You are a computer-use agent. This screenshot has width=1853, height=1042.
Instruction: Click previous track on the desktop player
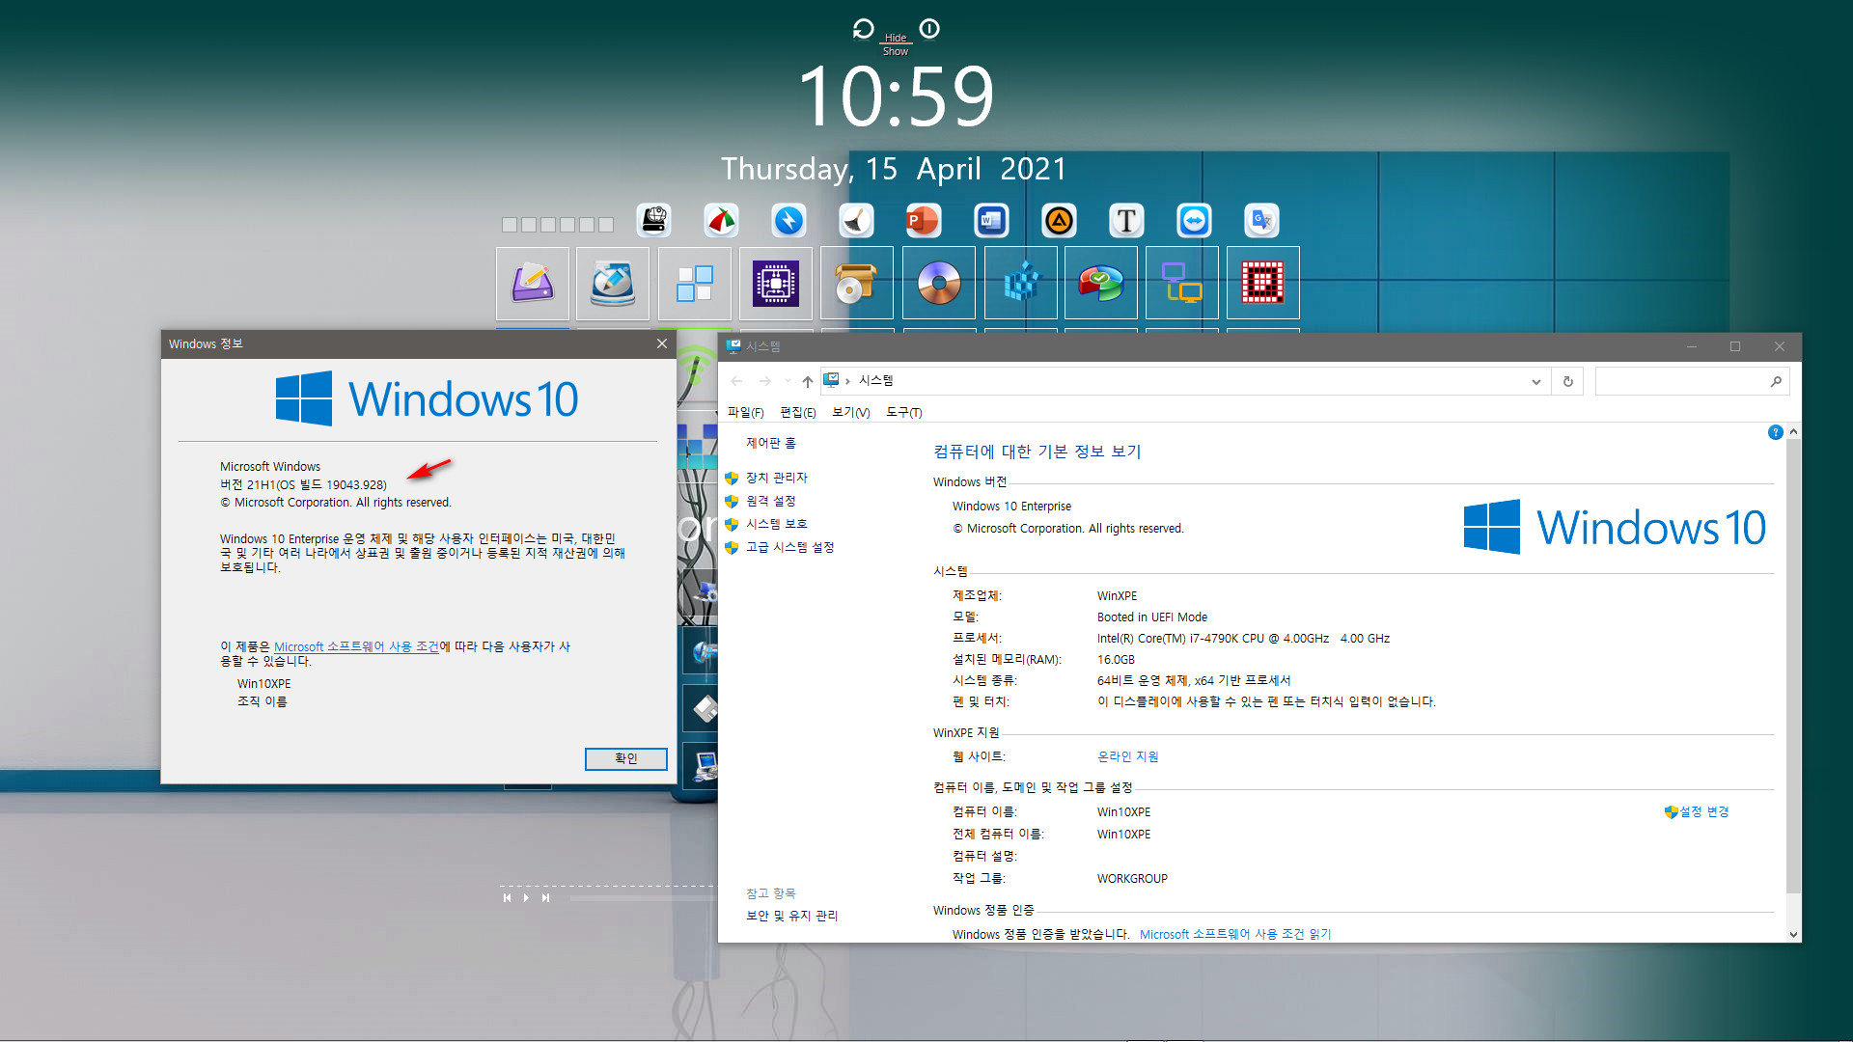click(x=507, y=897)
